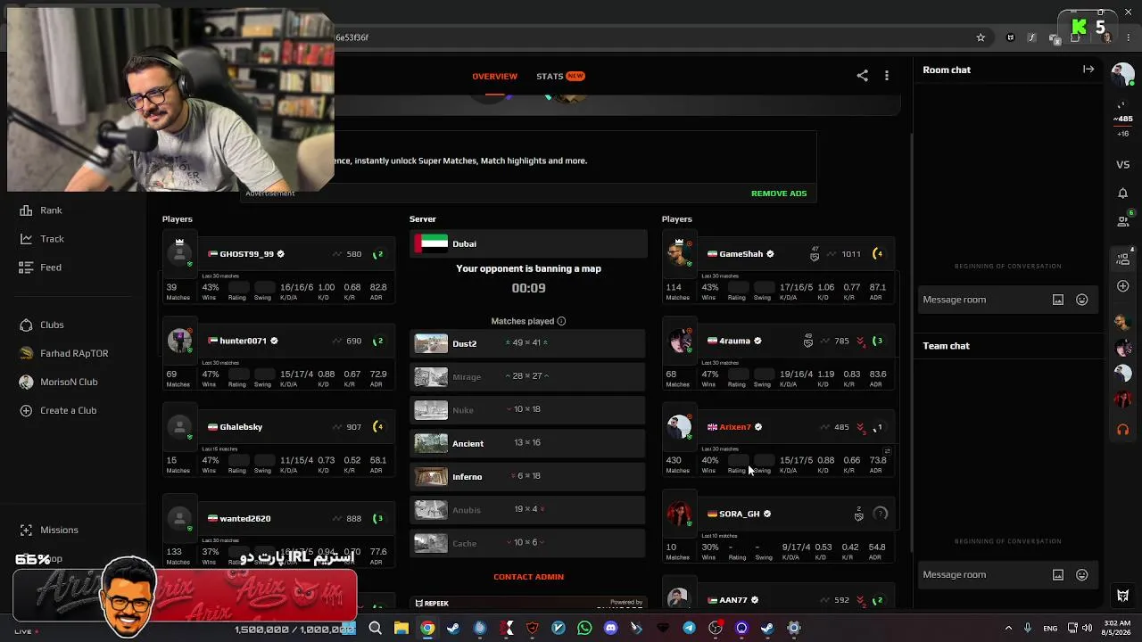Open File Explorer from the taskbar
The image size is (1142, 642).
click(401, 629)
